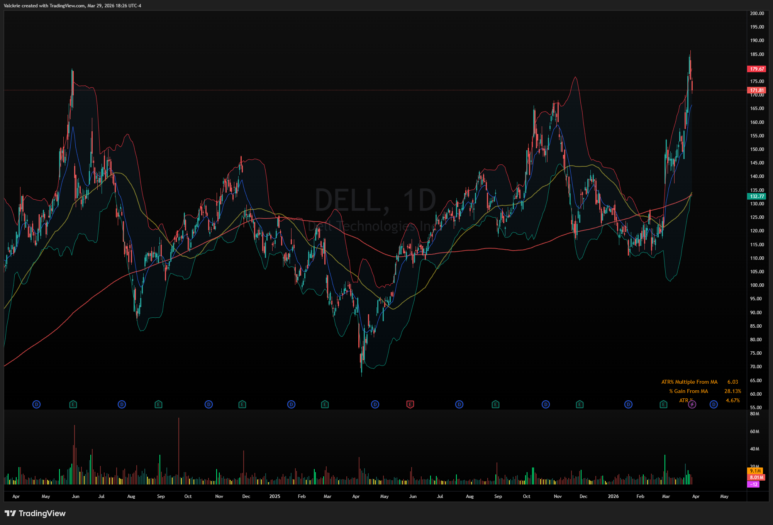
Task: Click the purple lightning bolt event marker
Action: point(692,405)
